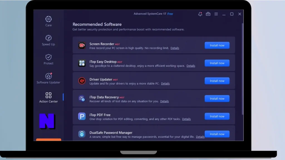The image size is (285, 160).
Task: Select Action Center in sidebar
Action: 48,97
